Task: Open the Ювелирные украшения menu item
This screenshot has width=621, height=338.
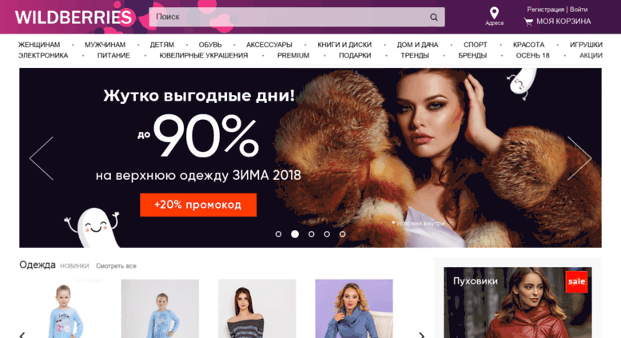Action: point(204,55)
